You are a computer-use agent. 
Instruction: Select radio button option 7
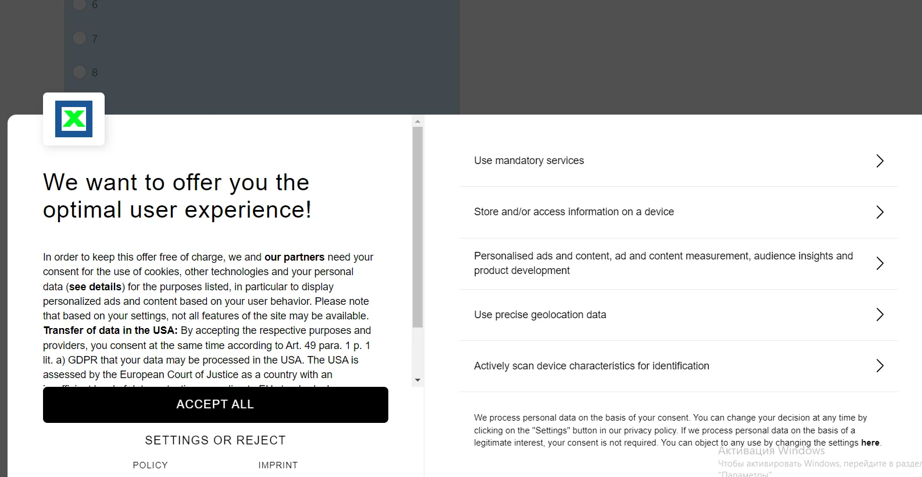(x=79, y=38)
